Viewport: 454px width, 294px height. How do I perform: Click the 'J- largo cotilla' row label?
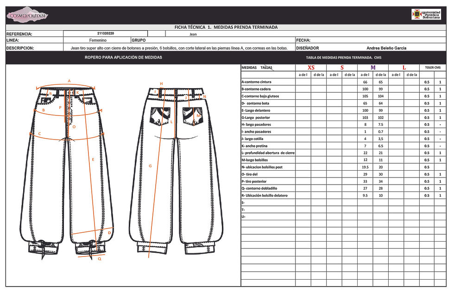252,139
